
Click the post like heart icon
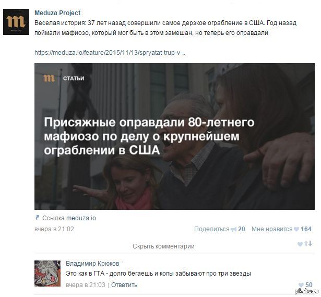296,229
